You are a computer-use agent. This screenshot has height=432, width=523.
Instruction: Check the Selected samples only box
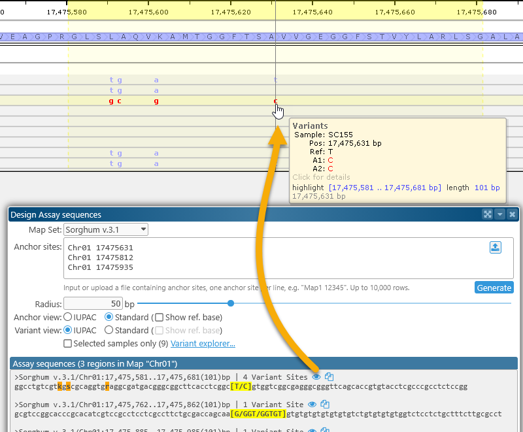[x=68, y=343]
